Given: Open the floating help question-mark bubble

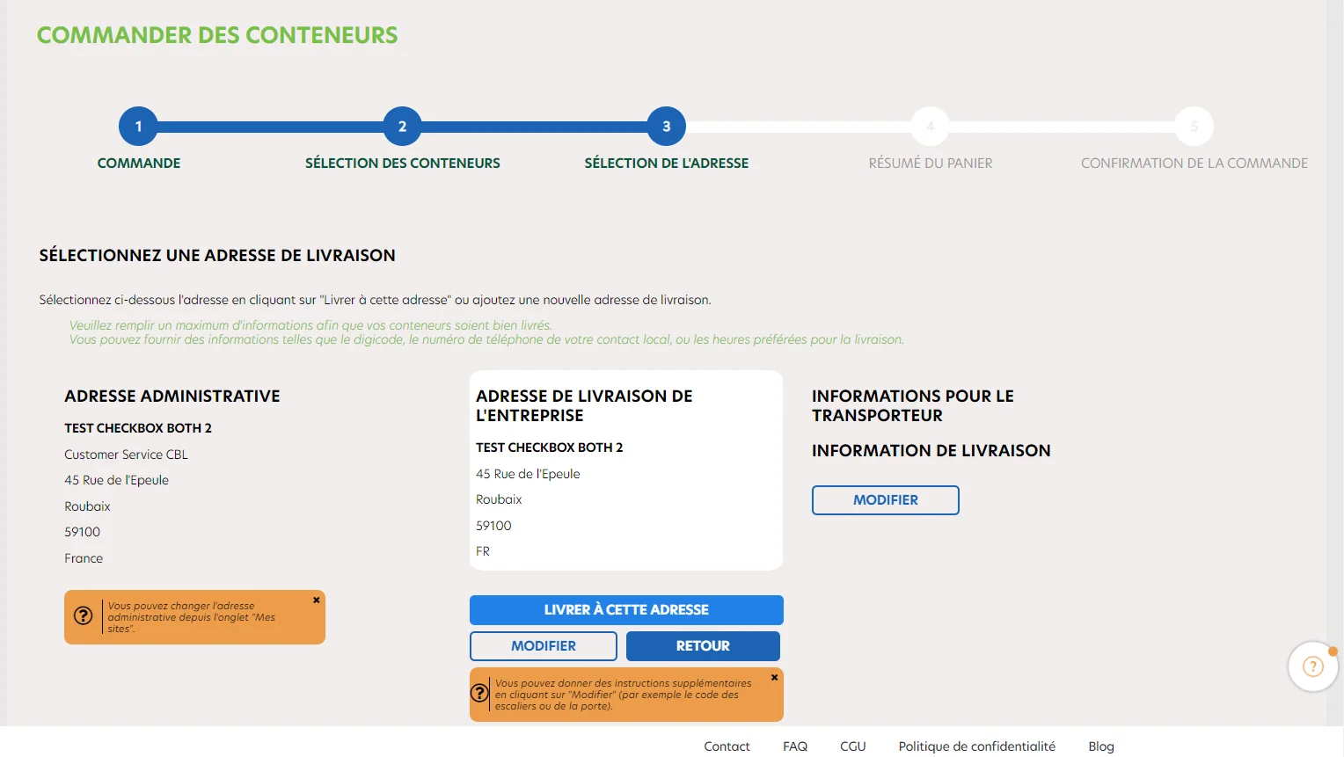Looking at the screenshot, I should coord(1313,666).
